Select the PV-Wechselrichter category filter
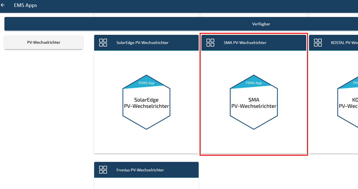This screenshot has width=358, height=189. (44, 42)
